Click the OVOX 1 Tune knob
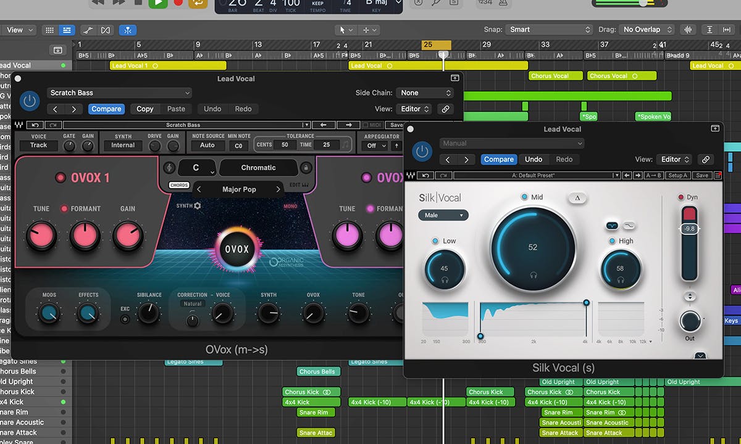The width and height of the screenshot is (741, 444). point(41,236)
